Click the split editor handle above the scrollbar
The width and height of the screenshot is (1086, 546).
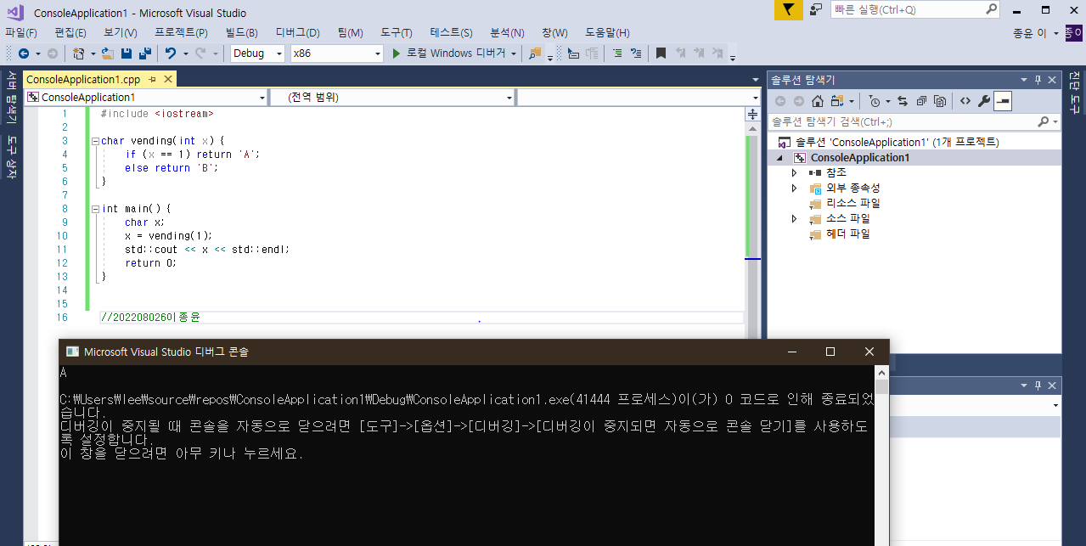(x=753, y=114)
